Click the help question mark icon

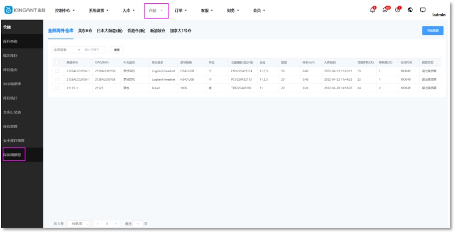(x=397, y=10)
